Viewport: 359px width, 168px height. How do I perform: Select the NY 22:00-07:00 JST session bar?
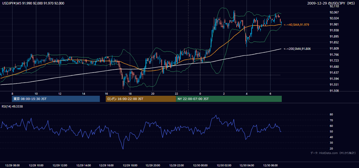pyautogui.click(x=229, y=99)
